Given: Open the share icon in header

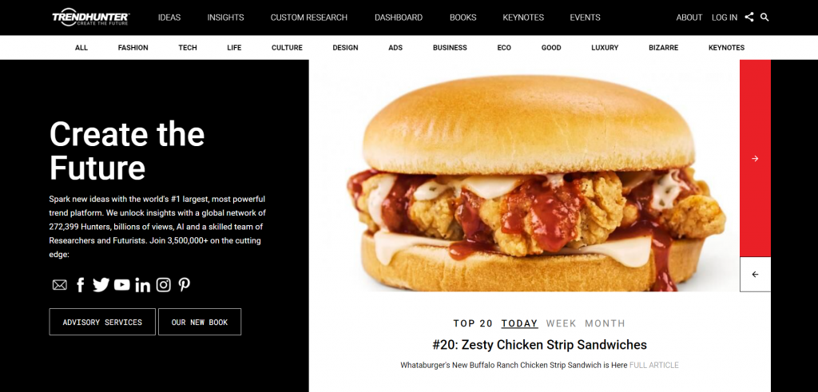Looking at the screenshot, I should pos(749,18).
